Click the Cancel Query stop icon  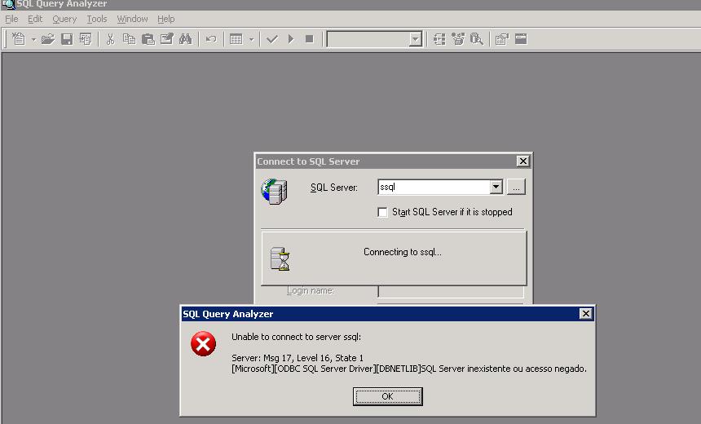point(310,39)
